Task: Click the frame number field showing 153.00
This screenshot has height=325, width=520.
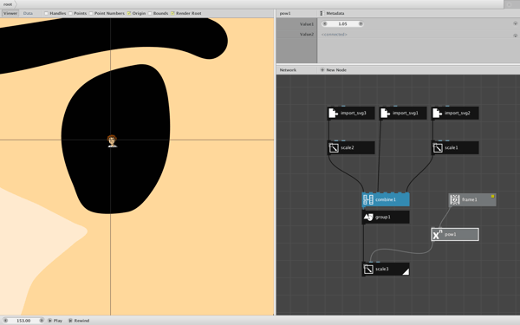Action: (x=23, y=321)
